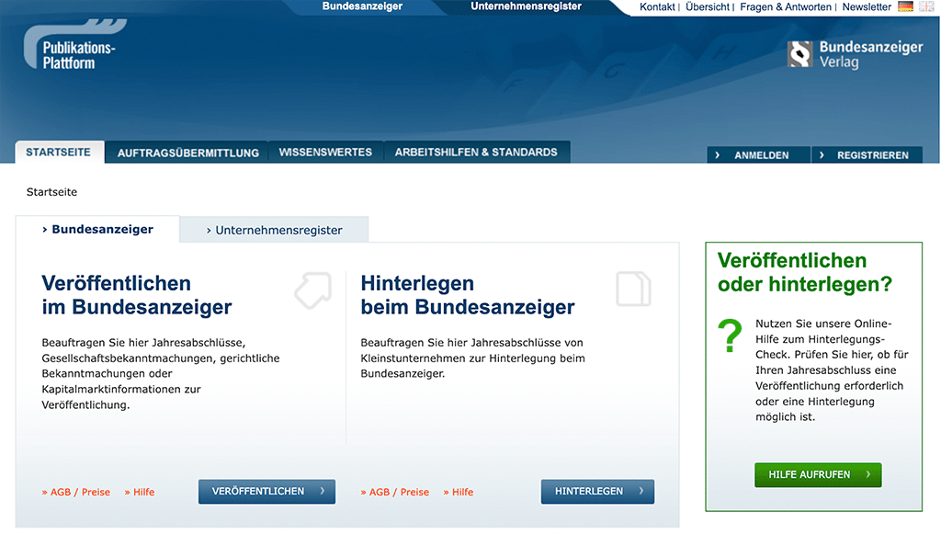941x534 pixels.
Task: Click the Anmelden button
Action: click(758, 154)
